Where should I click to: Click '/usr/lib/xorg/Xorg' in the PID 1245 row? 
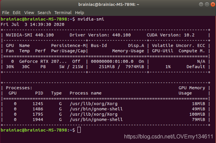click(94, 104)
